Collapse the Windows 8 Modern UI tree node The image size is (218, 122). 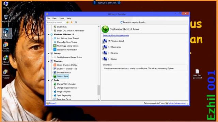click(48, 35)
